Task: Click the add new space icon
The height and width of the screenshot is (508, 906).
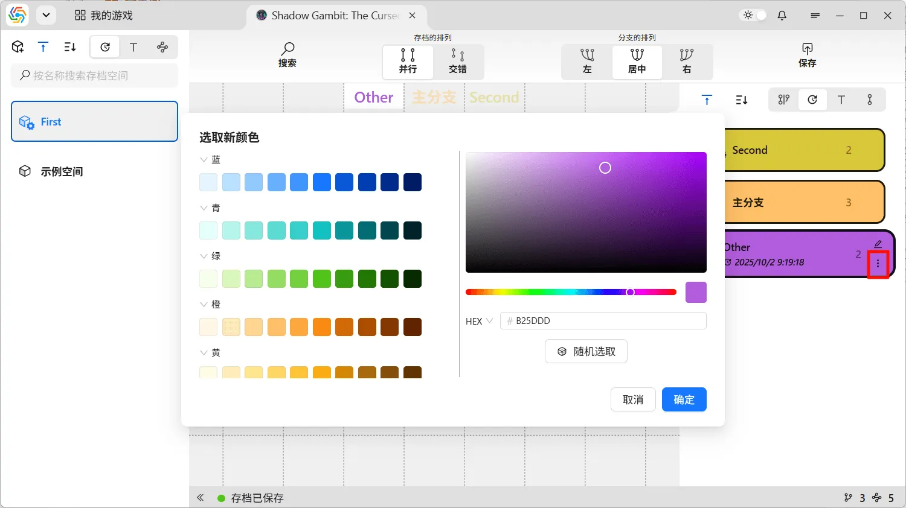Action: 18,47
